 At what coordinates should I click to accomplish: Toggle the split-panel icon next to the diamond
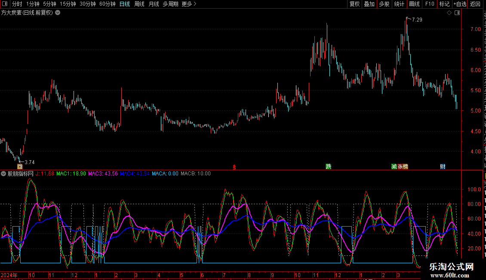coord(457,13)
